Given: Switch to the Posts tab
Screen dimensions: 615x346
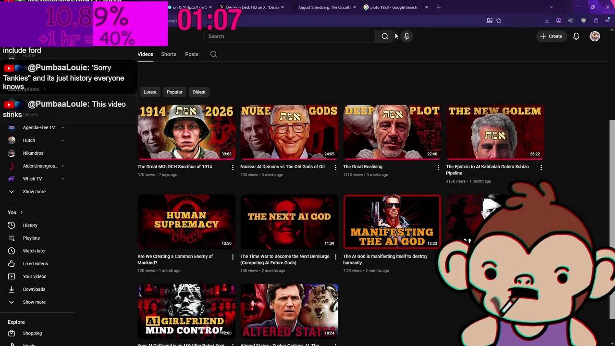Looking at the screenshot, I should click(x=192, y=54).
